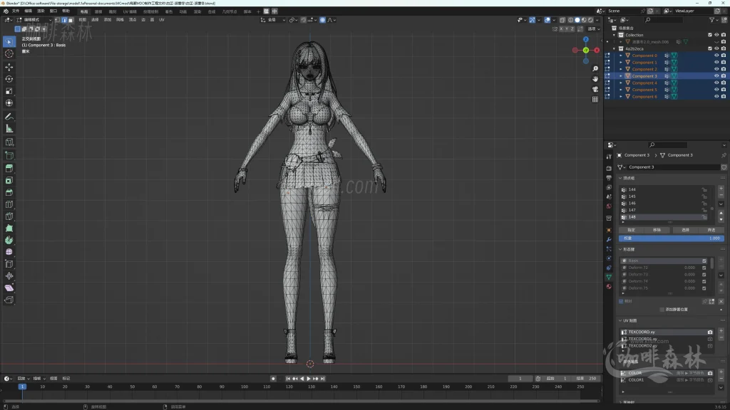This screenshot has height=410, width=730.
Task: Select the Measure ruler tool
Action: [9, 129]
